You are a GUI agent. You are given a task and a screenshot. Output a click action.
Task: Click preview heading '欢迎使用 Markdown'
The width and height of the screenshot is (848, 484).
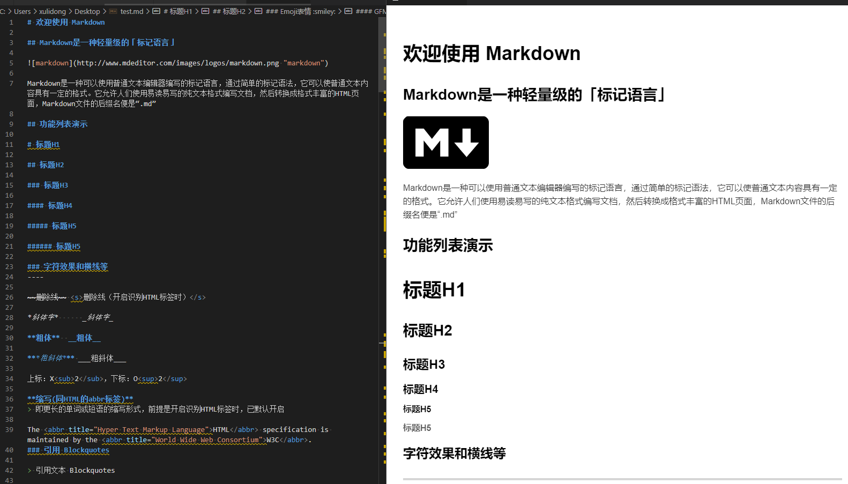click(492, 54)
